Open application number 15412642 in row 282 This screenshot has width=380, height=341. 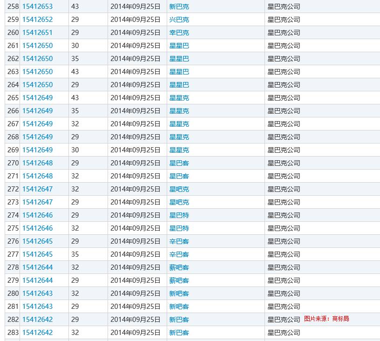(x=37, y=320)
